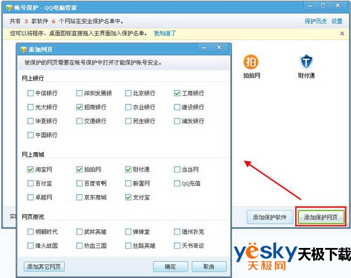351x278 pixels.
Task: Click the 添加网页 dialog shield logo
Action: coord(23,49)
